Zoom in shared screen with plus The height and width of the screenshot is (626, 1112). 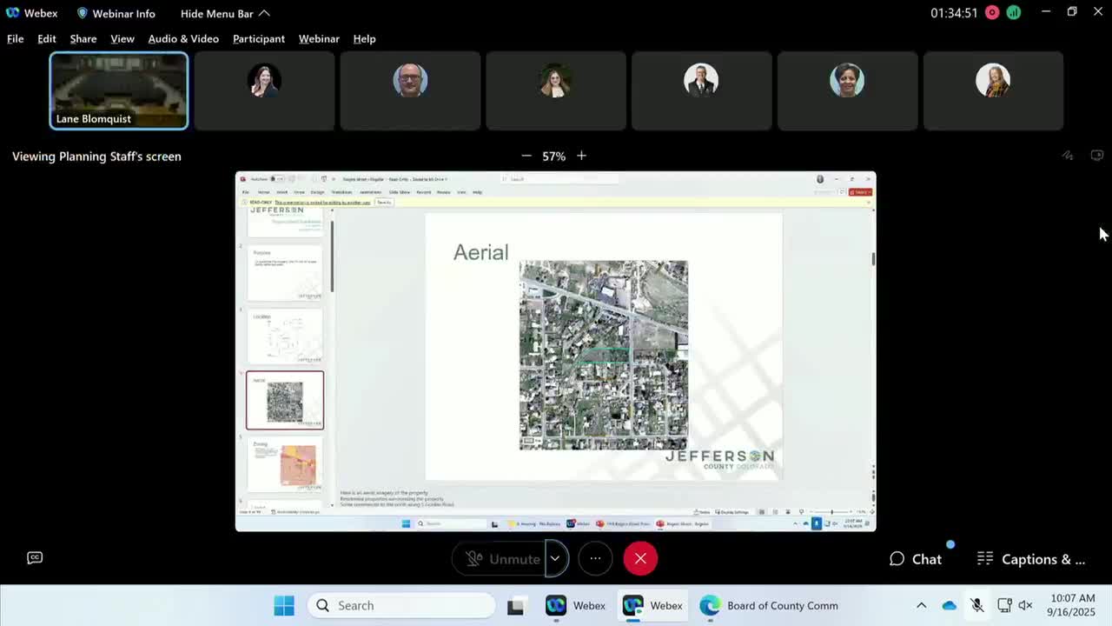click(581, 156)
